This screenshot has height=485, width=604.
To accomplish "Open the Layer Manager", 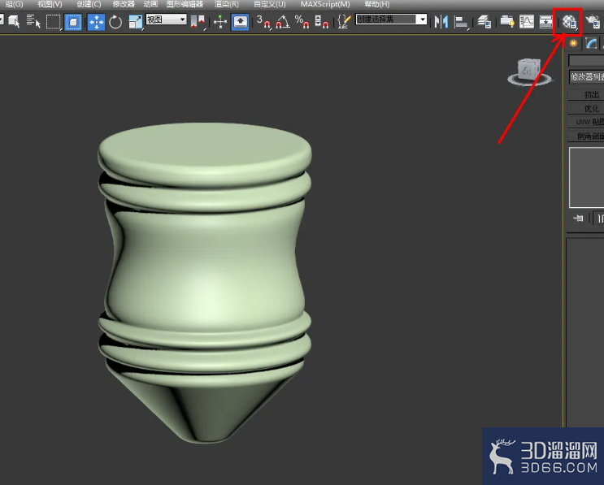I will tap(485, 22).
